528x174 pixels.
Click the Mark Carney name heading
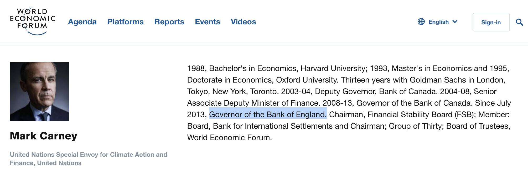pos(44,136)
